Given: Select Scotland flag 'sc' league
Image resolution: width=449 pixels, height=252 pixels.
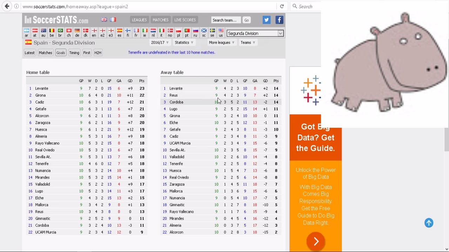Looking at the screenshot, I should click(203, 33).
